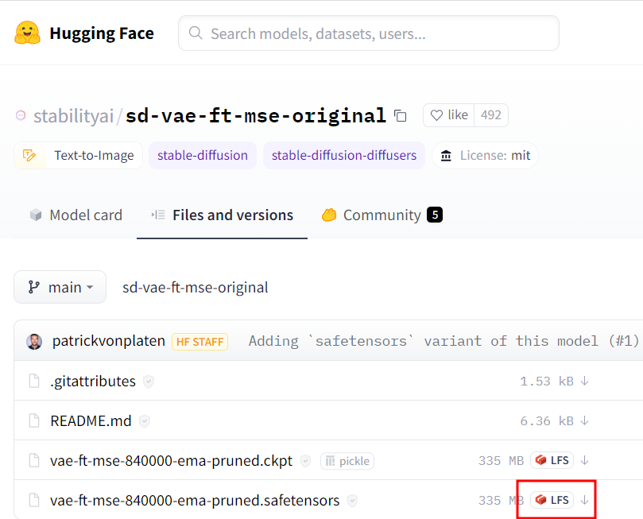Open patrickvonplaten's profile link
The image size is (643, 519).
(x=109, y=341)
